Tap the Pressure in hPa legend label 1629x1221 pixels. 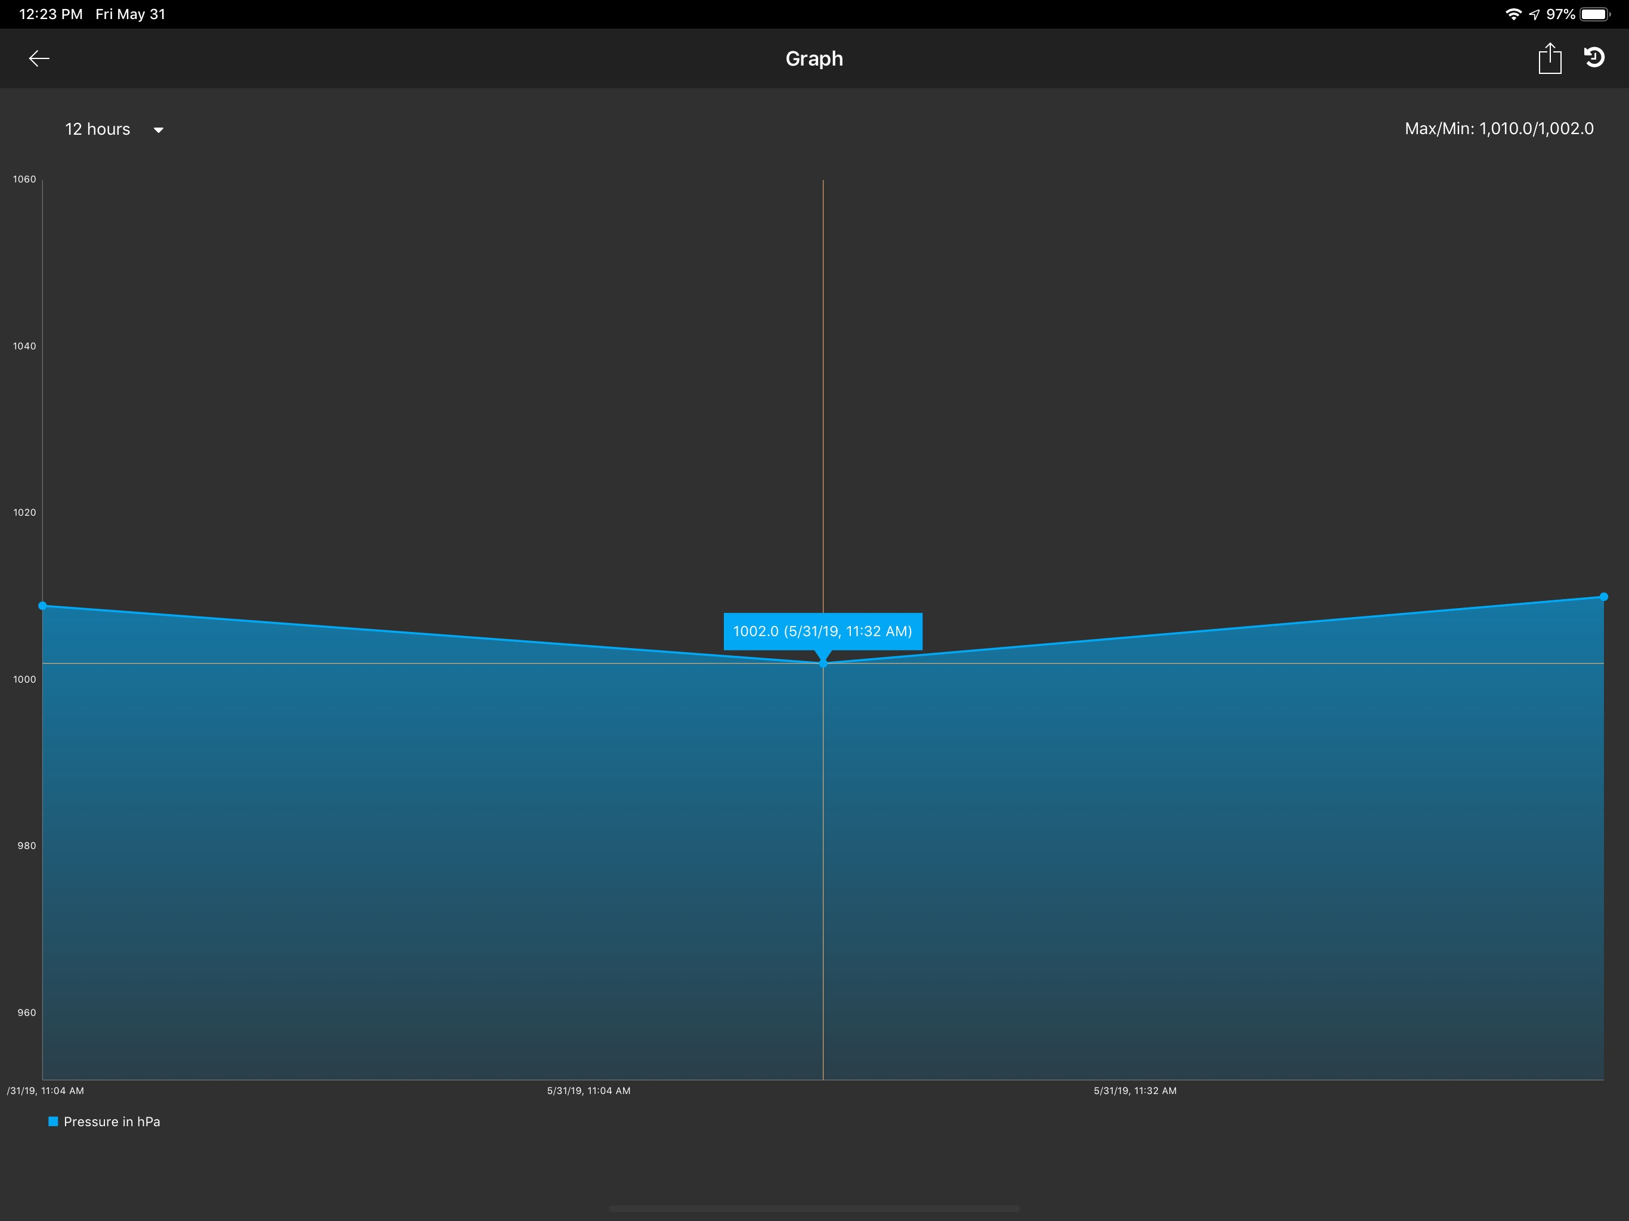coord(112,1121)
